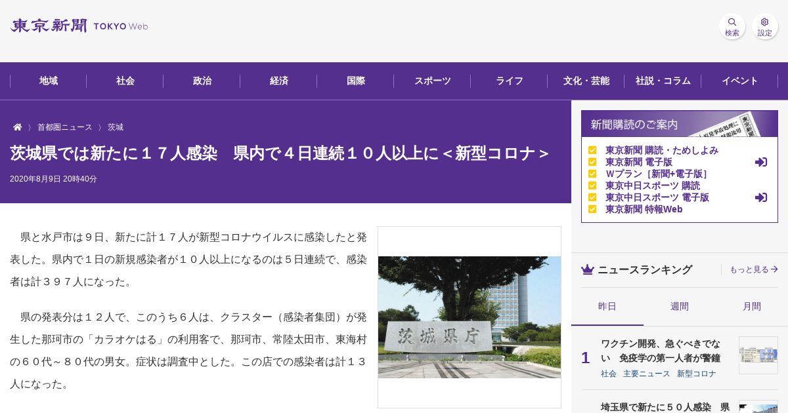The width and height of the screenshot is (788, 413).
Task: Open 東京中日スポーツ 電子版 link
Action: click(657, 197)
